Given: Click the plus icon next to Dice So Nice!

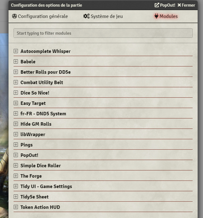Looking at the screenshot, I should 16,93.
